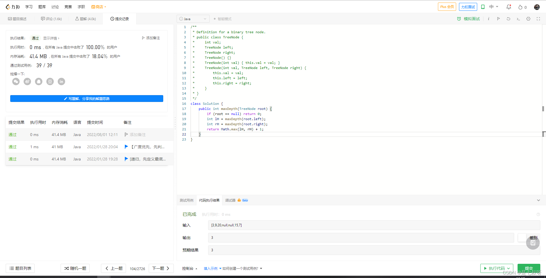
Task: Open editor settings gear icon
Action: tap(528, 19)
